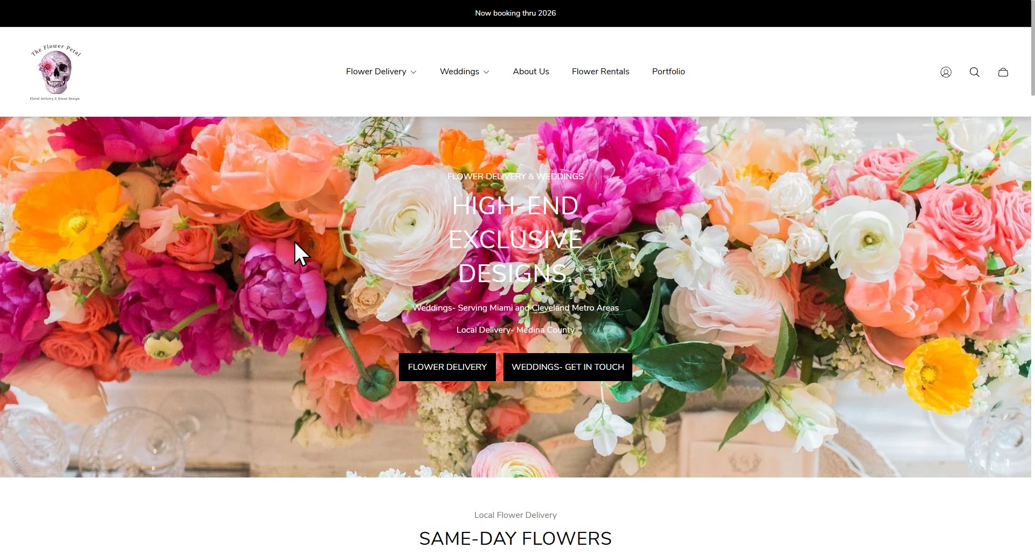
Task: Open Flower Rentals page
Action: pyautogui.click(x=601, y=72)
